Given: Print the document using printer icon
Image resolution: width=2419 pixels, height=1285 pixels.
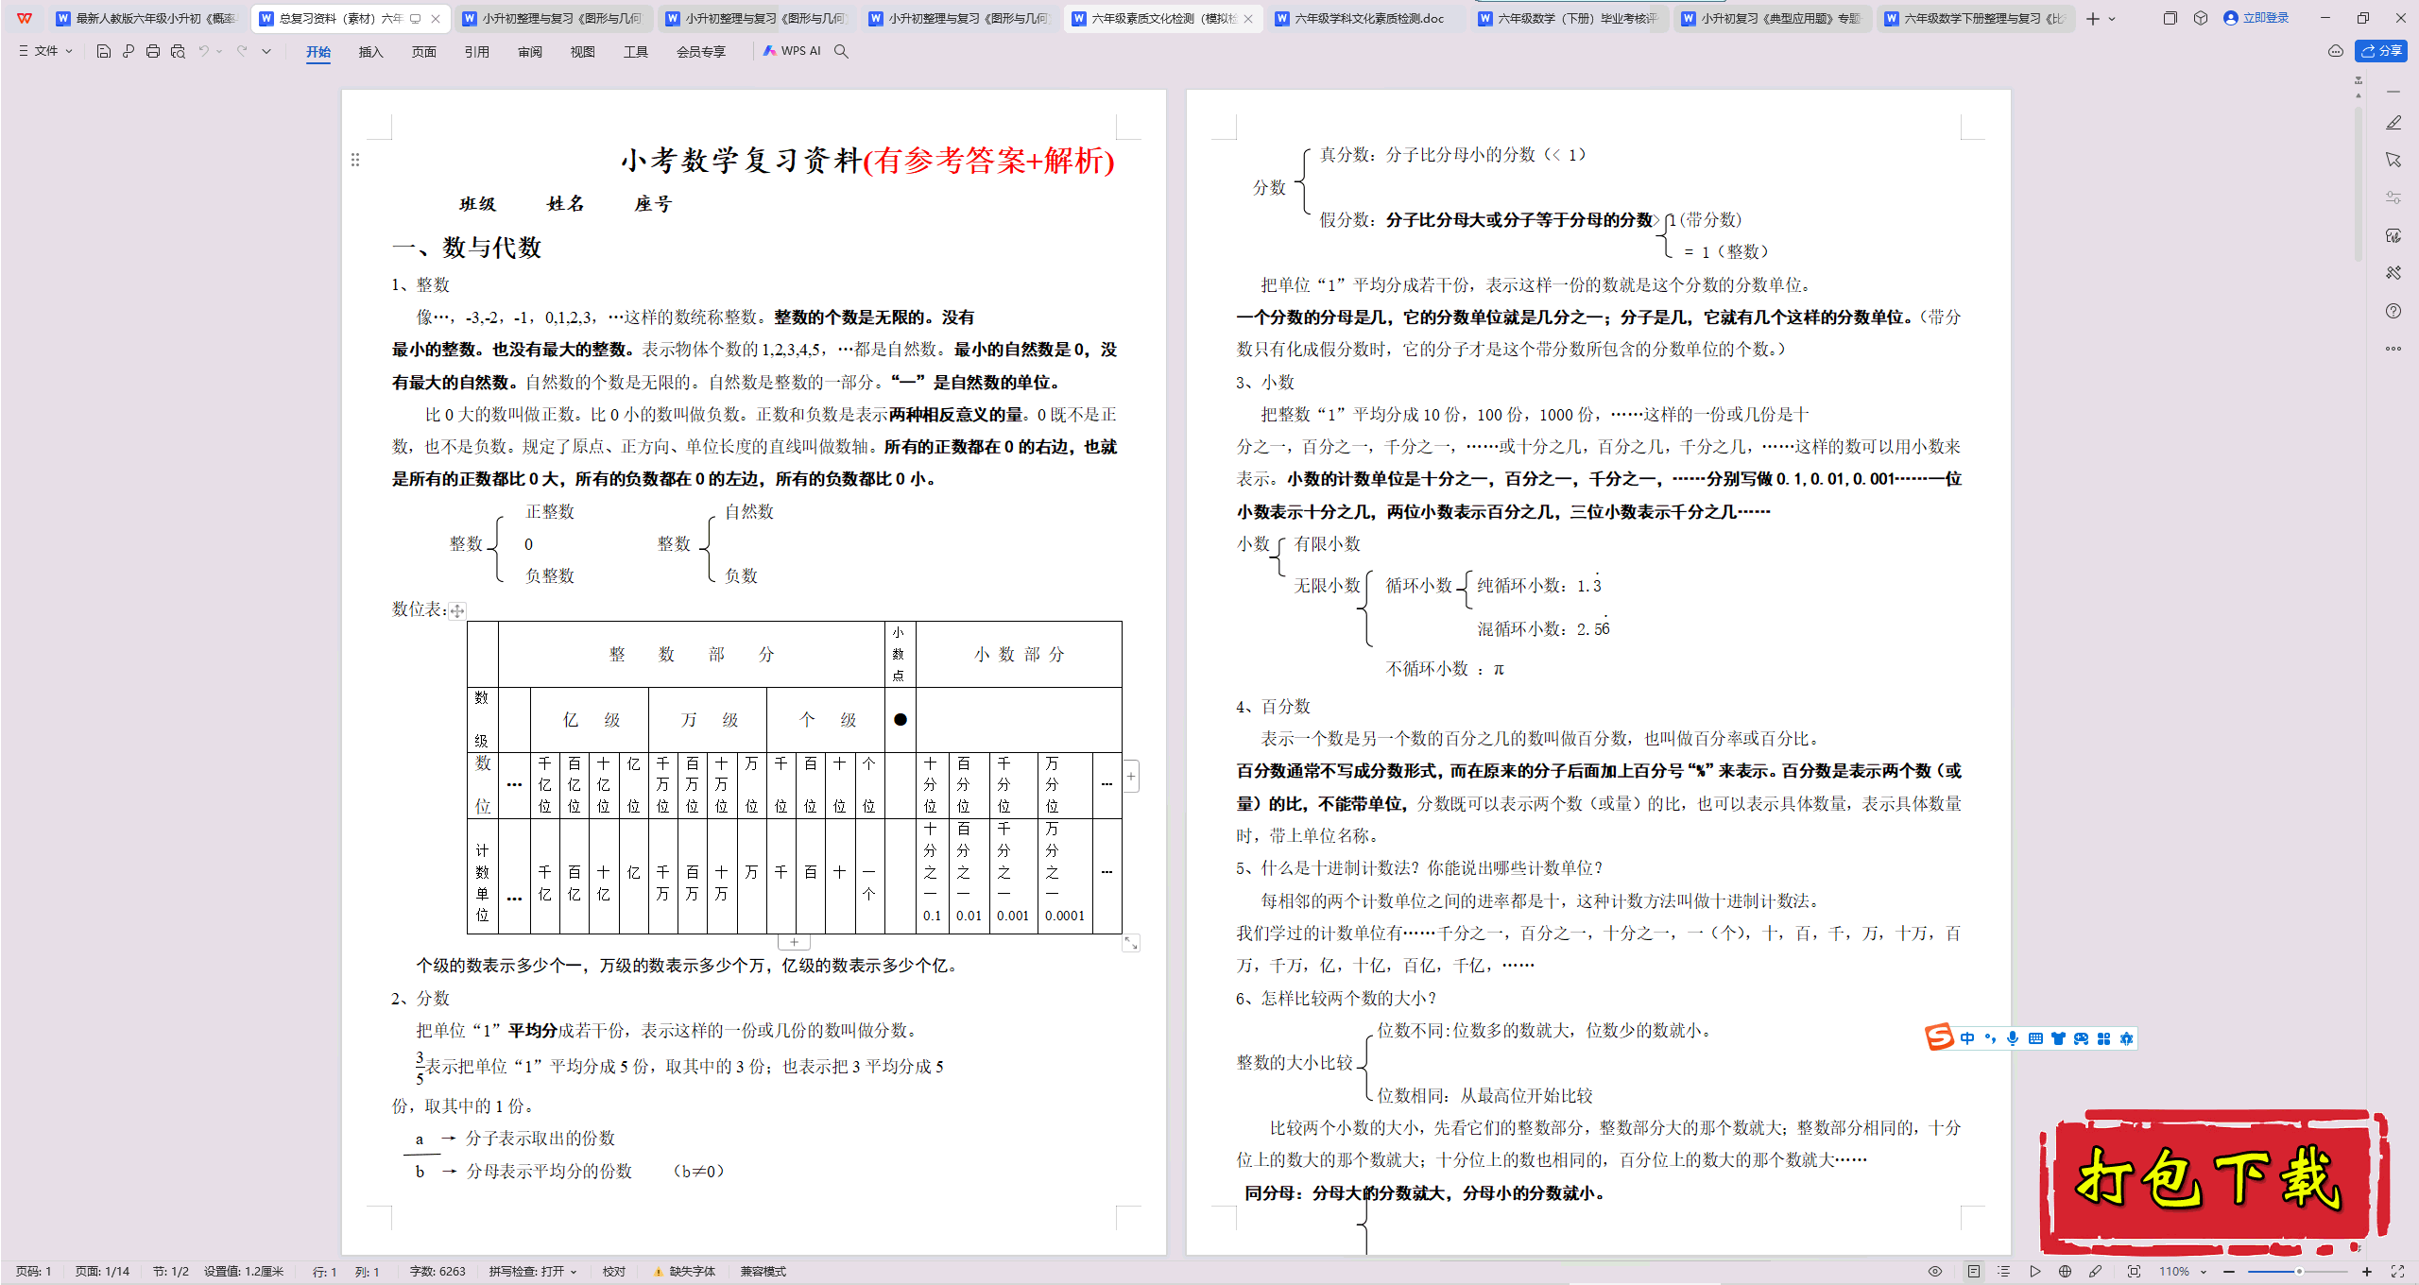Looking at the screenshot, I should pyautogui.click(x=153, y=52).
